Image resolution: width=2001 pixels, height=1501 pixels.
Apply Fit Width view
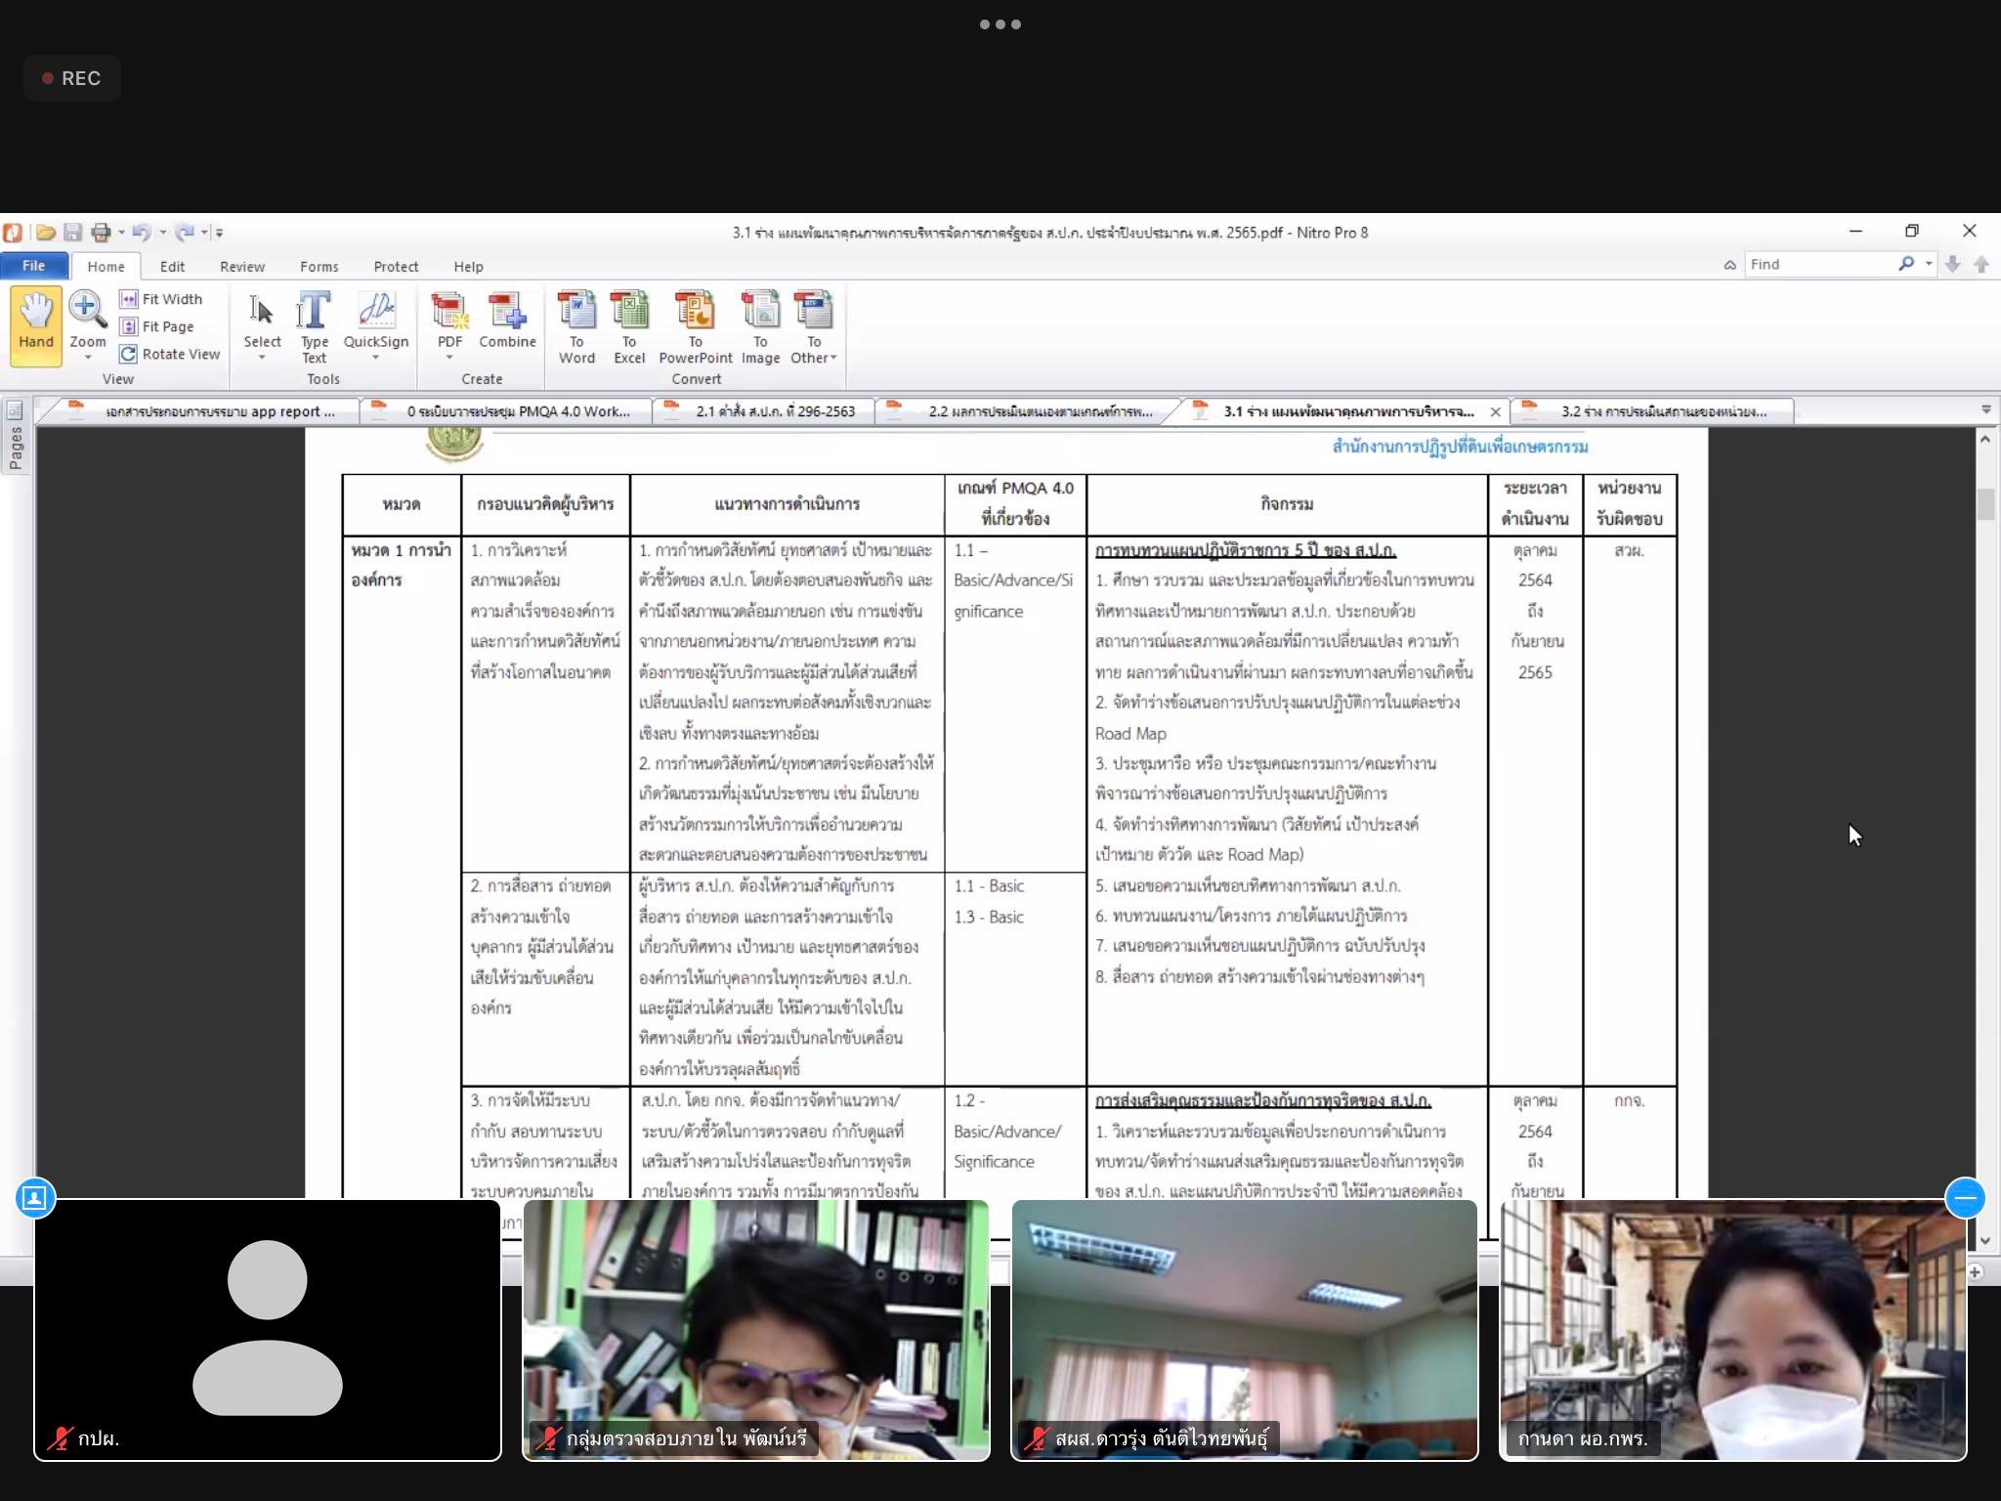(x=161, y=299)
